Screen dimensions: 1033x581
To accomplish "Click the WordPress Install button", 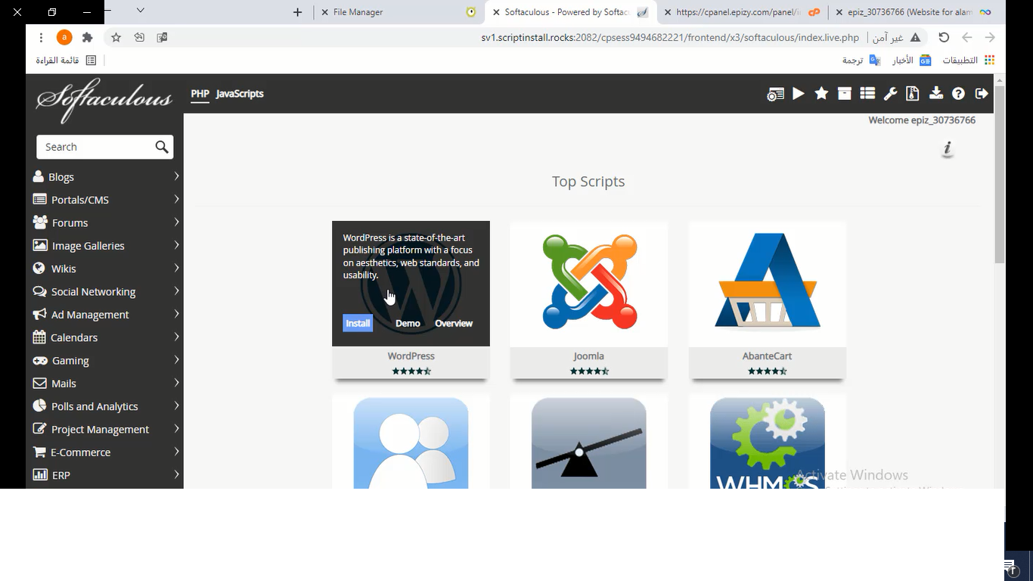I will point(358,323).
